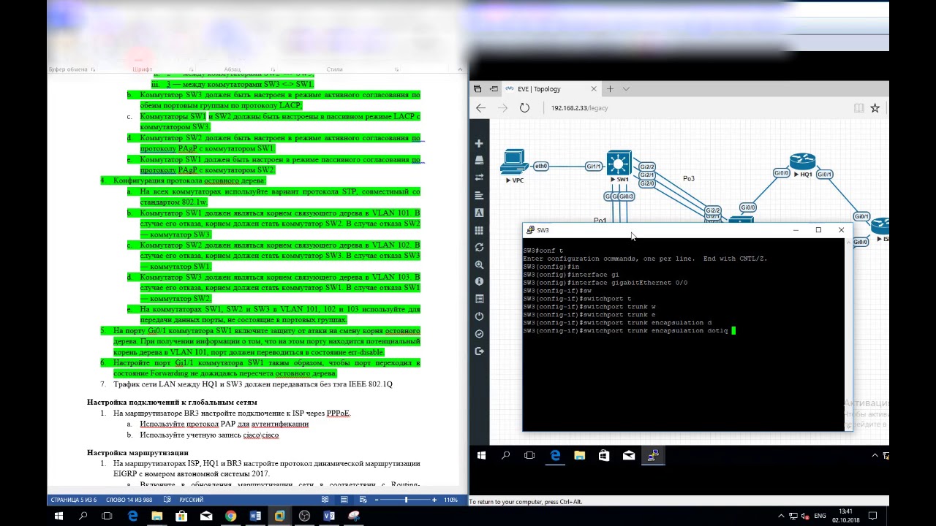The image size is (936, 526).
Task: Switch to Print Layout view in Word status bar
Action: [x=345, y=500]
